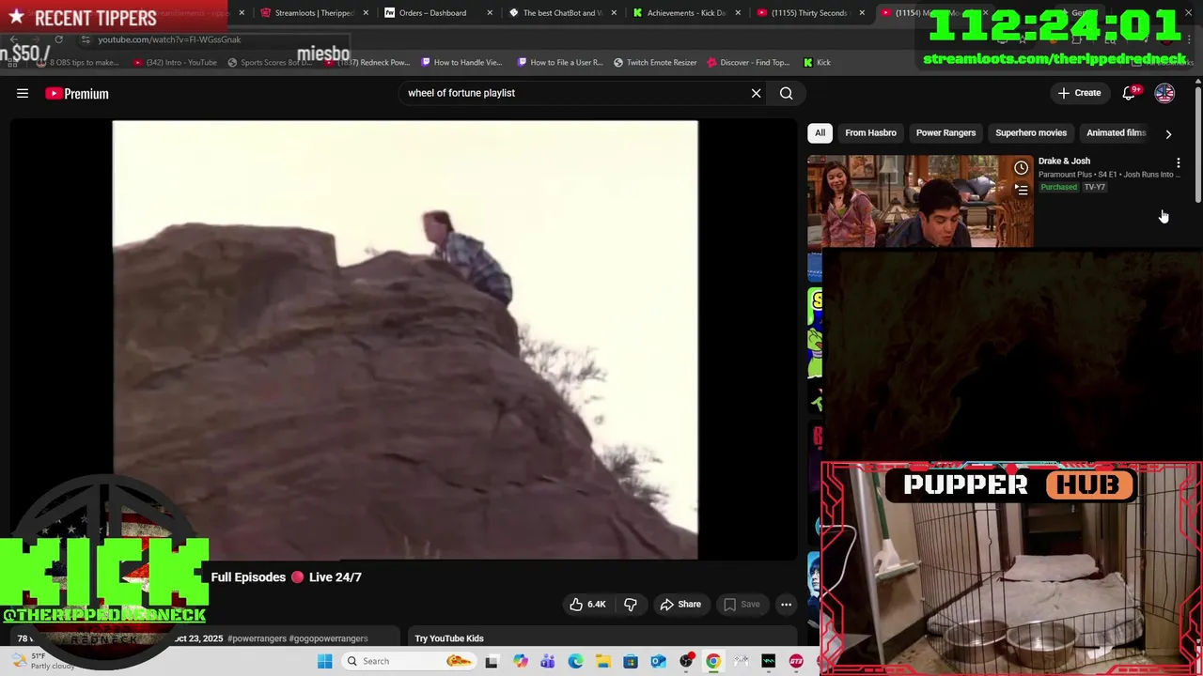The height and width of the screenshot is (676, 1203).
Task: Save video to a playlist
Action: pos(741,604)
